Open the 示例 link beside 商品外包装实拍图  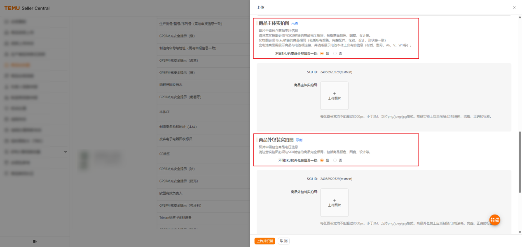[x=298, y=140]
